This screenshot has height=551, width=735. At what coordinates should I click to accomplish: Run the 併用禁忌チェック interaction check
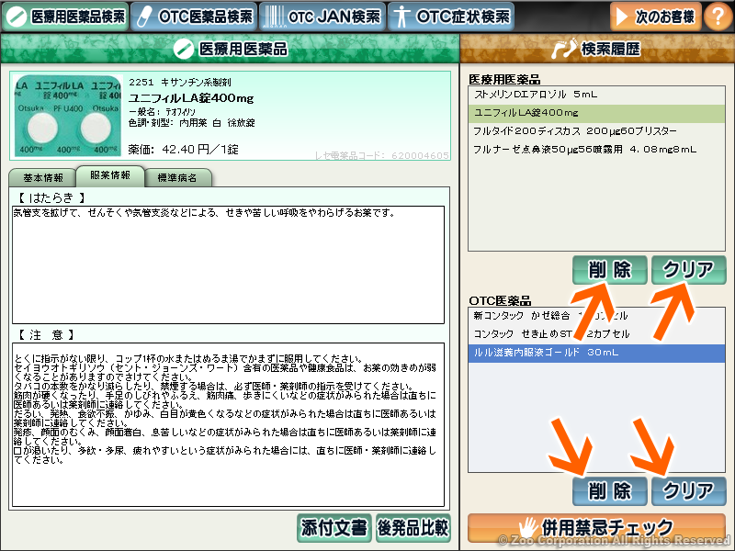(596, 528)
